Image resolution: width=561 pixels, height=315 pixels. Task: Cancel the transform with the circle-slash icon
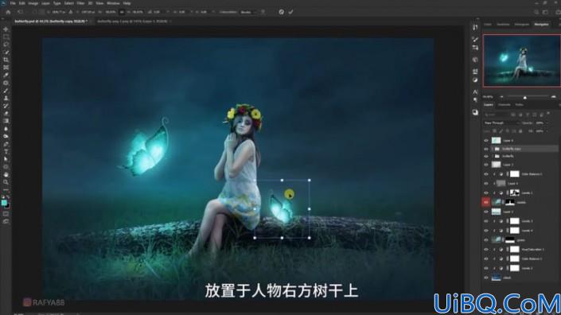pyautogui.click(x=282, y=12)
